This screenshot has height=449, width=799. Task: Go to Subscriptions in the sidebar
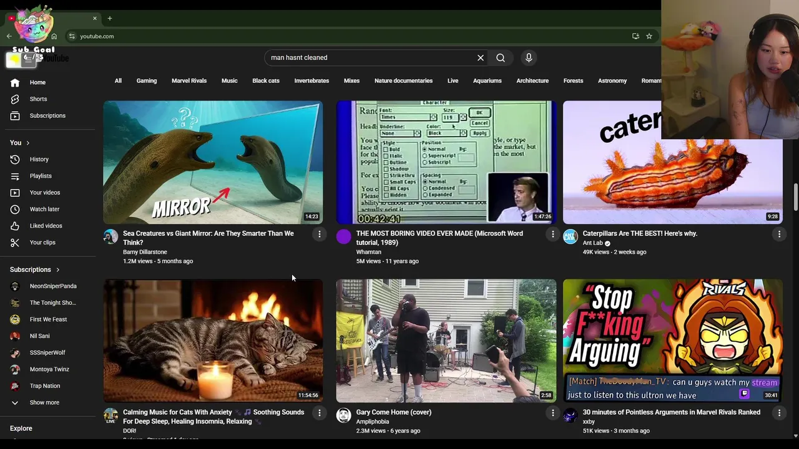click(47, 115)
